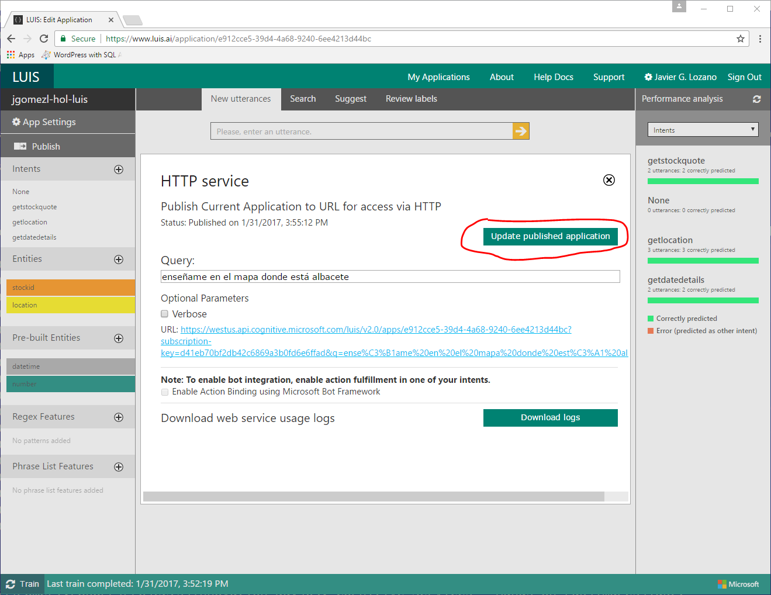
Task: Open the Apps bookmarks shortcut
Action: point(20,55)
